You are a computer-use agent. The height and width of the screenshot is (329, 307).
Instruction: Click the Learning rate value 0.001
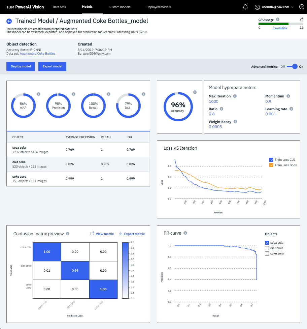click(271, 114)
